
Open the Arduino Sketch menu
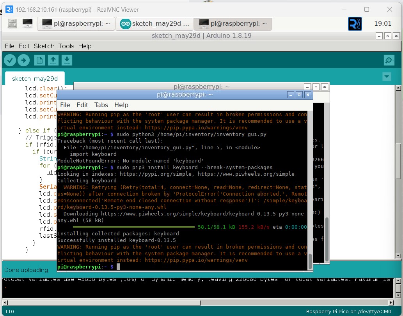(x=44, y=46)
